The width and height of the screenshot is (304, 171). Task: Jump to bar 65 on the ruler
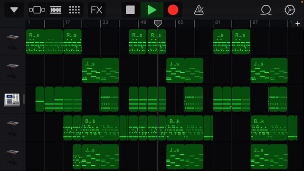click(180, 22)
